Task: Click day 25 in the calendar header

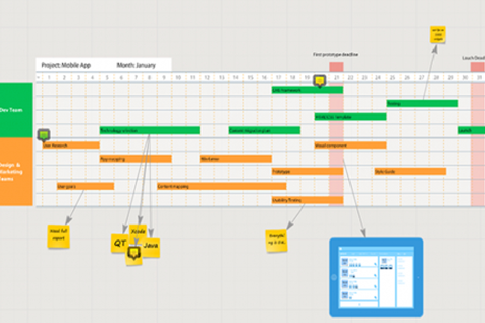Action: pyautogui.click(x=392, y=78)
